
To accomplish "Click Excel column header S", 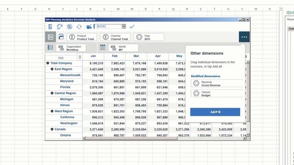I will tap(201, 9).
